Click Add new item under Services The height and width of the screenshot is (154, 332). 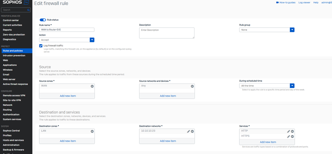coord(268,142)
